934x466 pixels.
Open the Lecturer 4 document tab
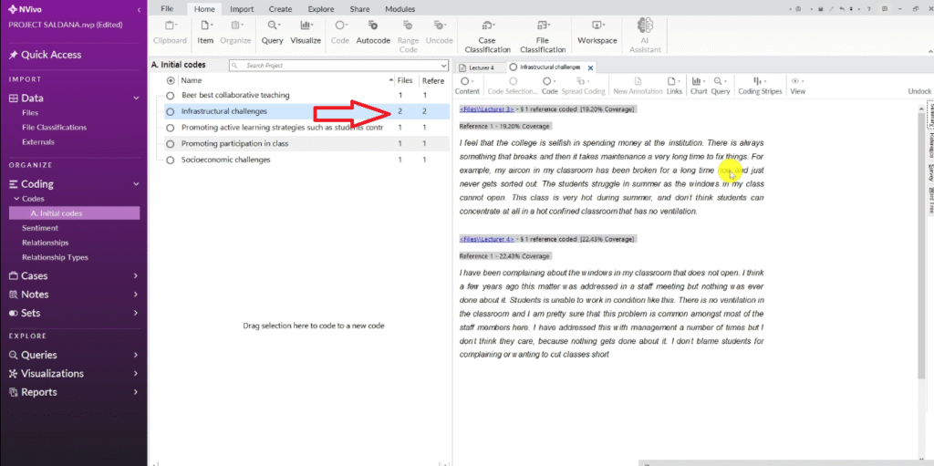click(480, 67)
